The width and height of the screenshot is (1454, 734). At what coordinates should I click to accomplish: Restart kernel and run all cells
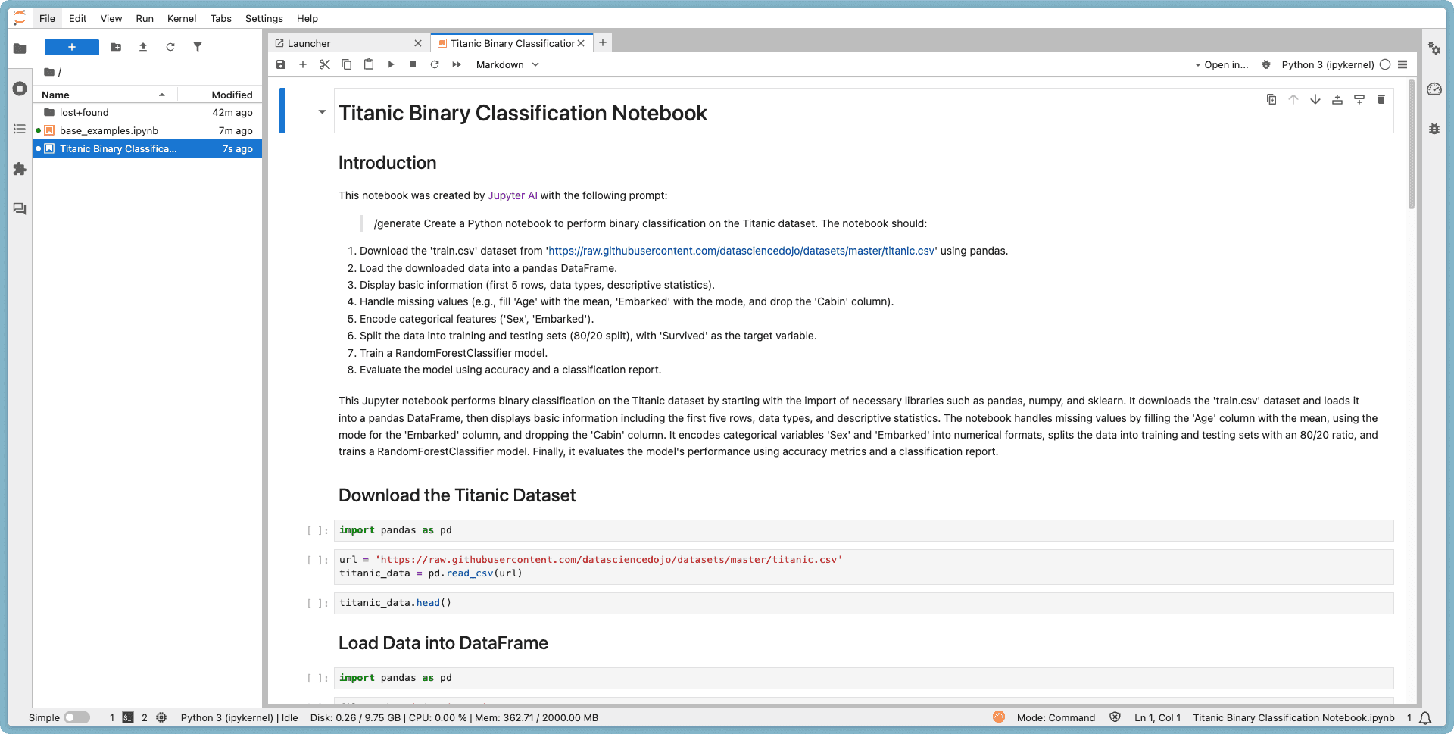point(457,64)
